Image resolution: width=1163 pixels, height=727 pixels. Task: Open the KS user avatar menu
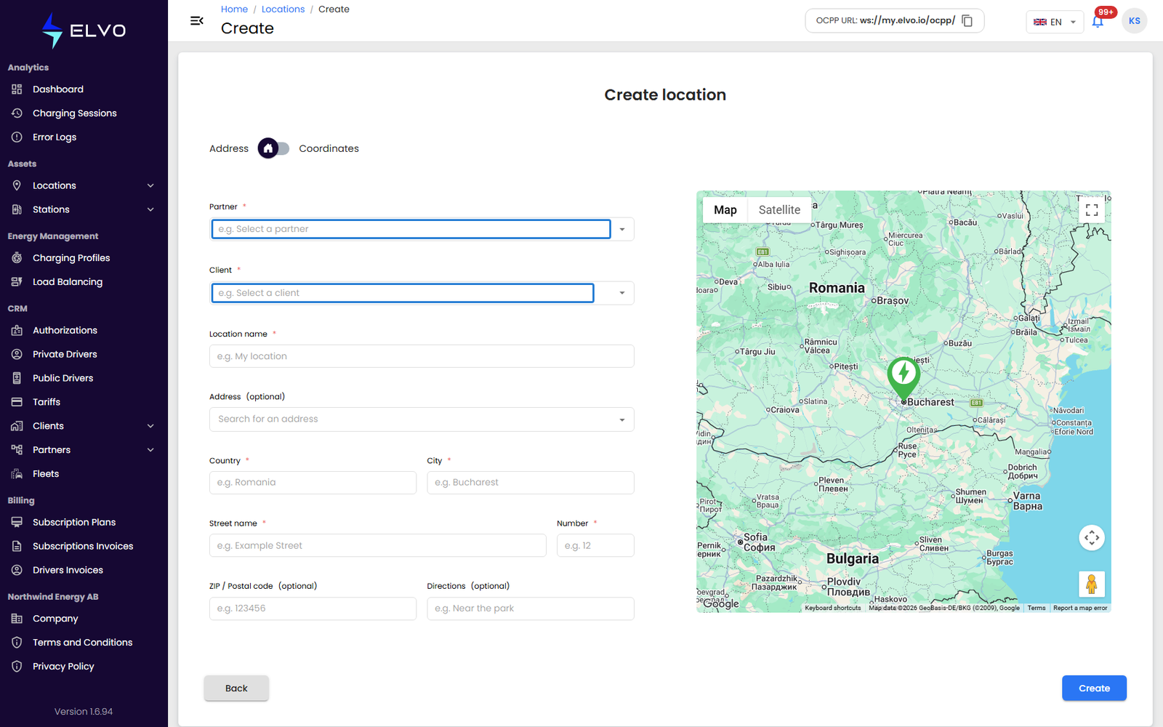[x=1135, y=20]
